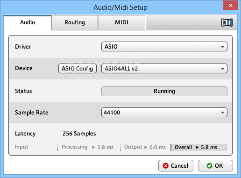Expand the Driver dropdown showing ASIO
Image resolution: width=241 pixels, height=178 pixels.
tap(164, 47)
